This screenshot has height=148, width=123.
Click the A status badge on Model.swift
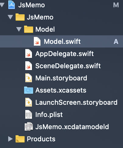116,41
